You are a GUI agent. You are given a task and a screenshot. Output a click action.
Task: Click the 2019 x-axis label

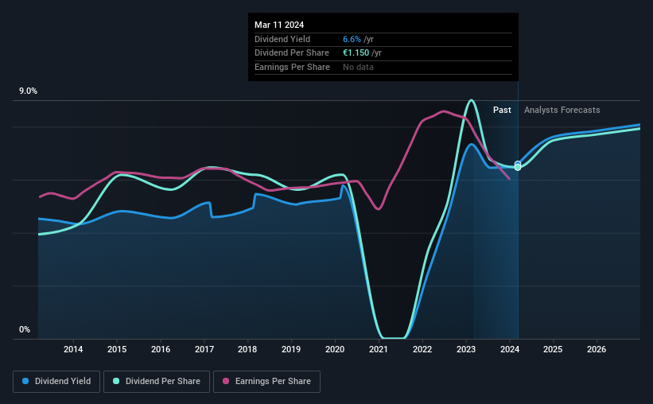291,349
